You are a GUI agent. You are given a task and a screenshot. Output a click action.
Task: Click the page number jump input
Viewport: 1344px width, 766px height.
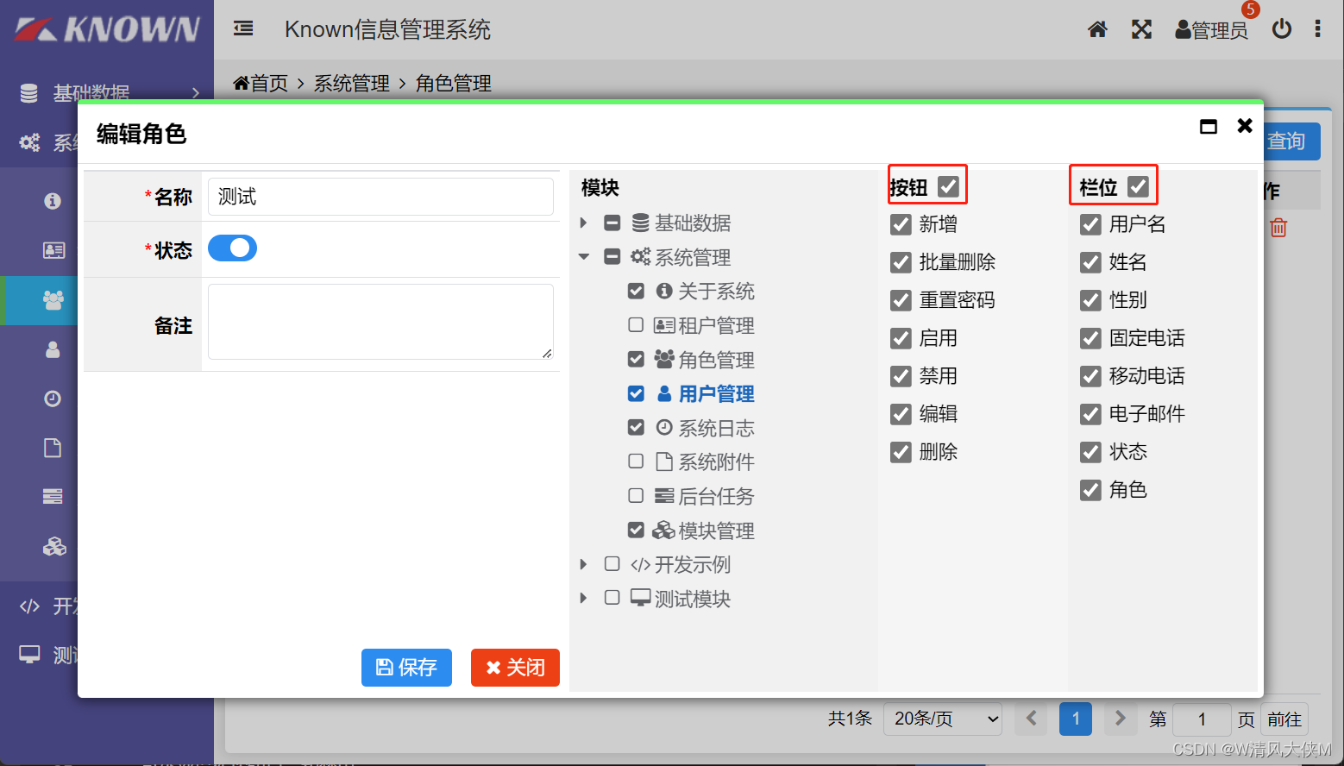click(1202, 719)
